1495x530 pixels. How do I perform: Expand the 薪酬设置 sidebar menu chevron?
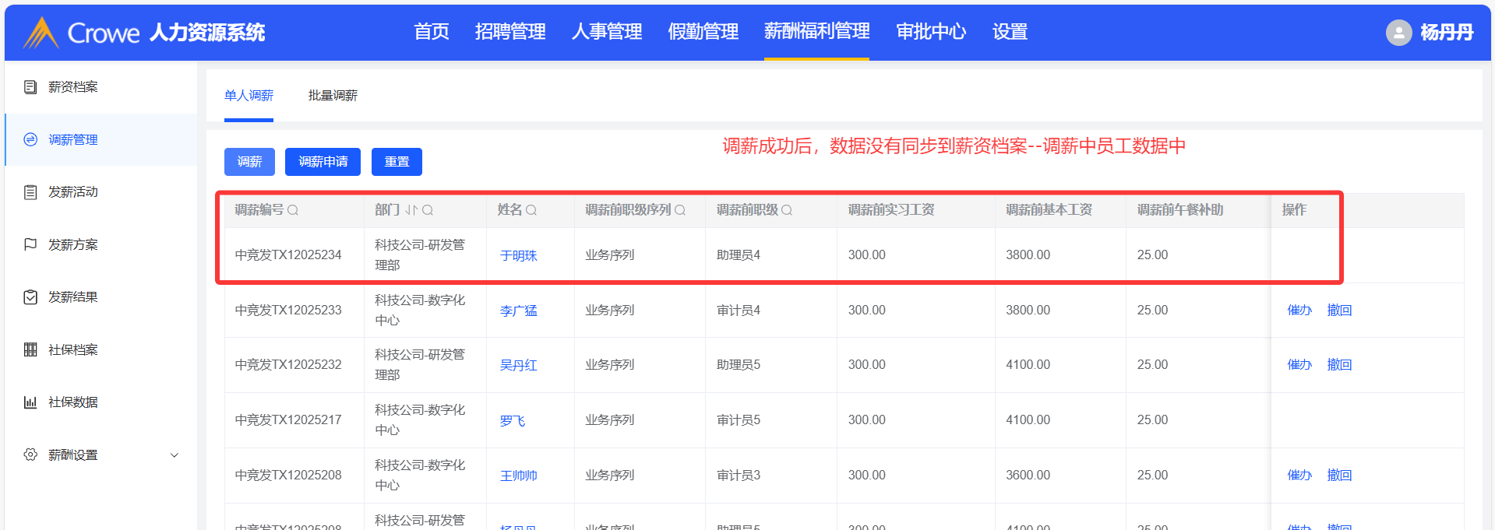click(x=175, y=455)
